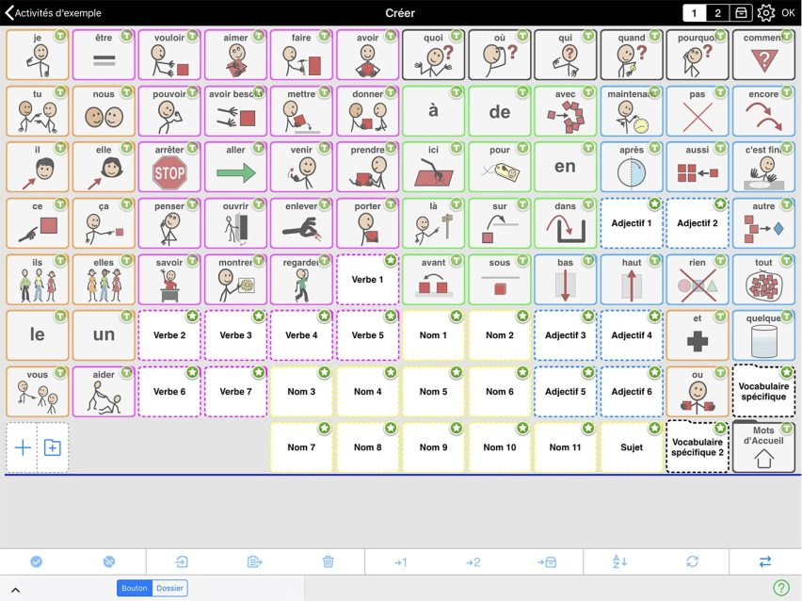Click the refresh arrows icon
The image size is (802, 601).
click(x=693, y=561)
